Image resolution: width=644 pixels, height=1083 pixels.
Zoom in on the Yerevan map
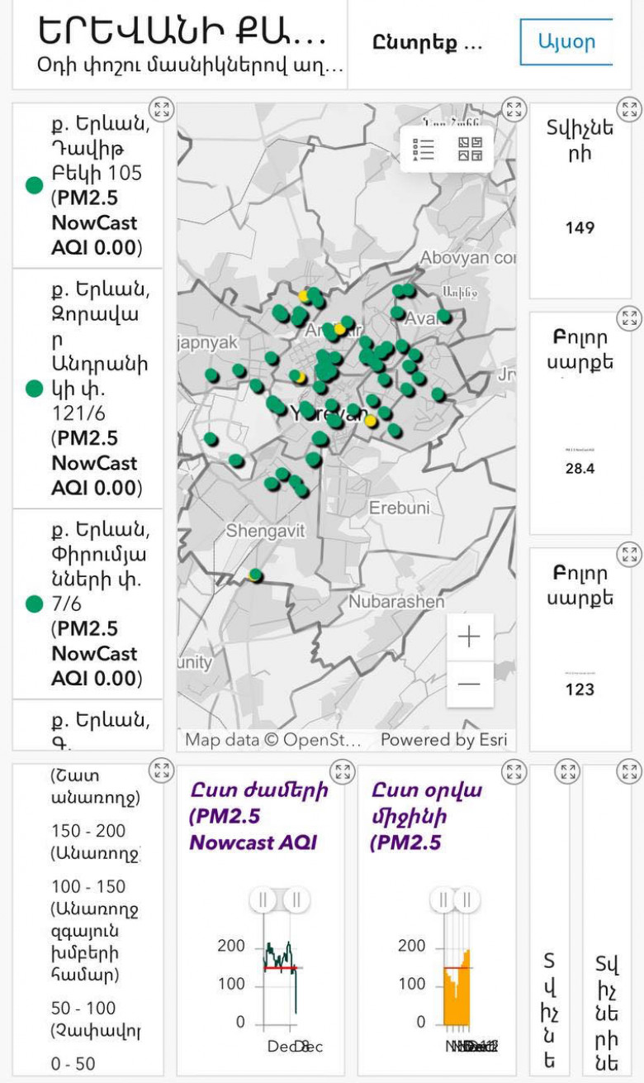click(x=469, y=637)
